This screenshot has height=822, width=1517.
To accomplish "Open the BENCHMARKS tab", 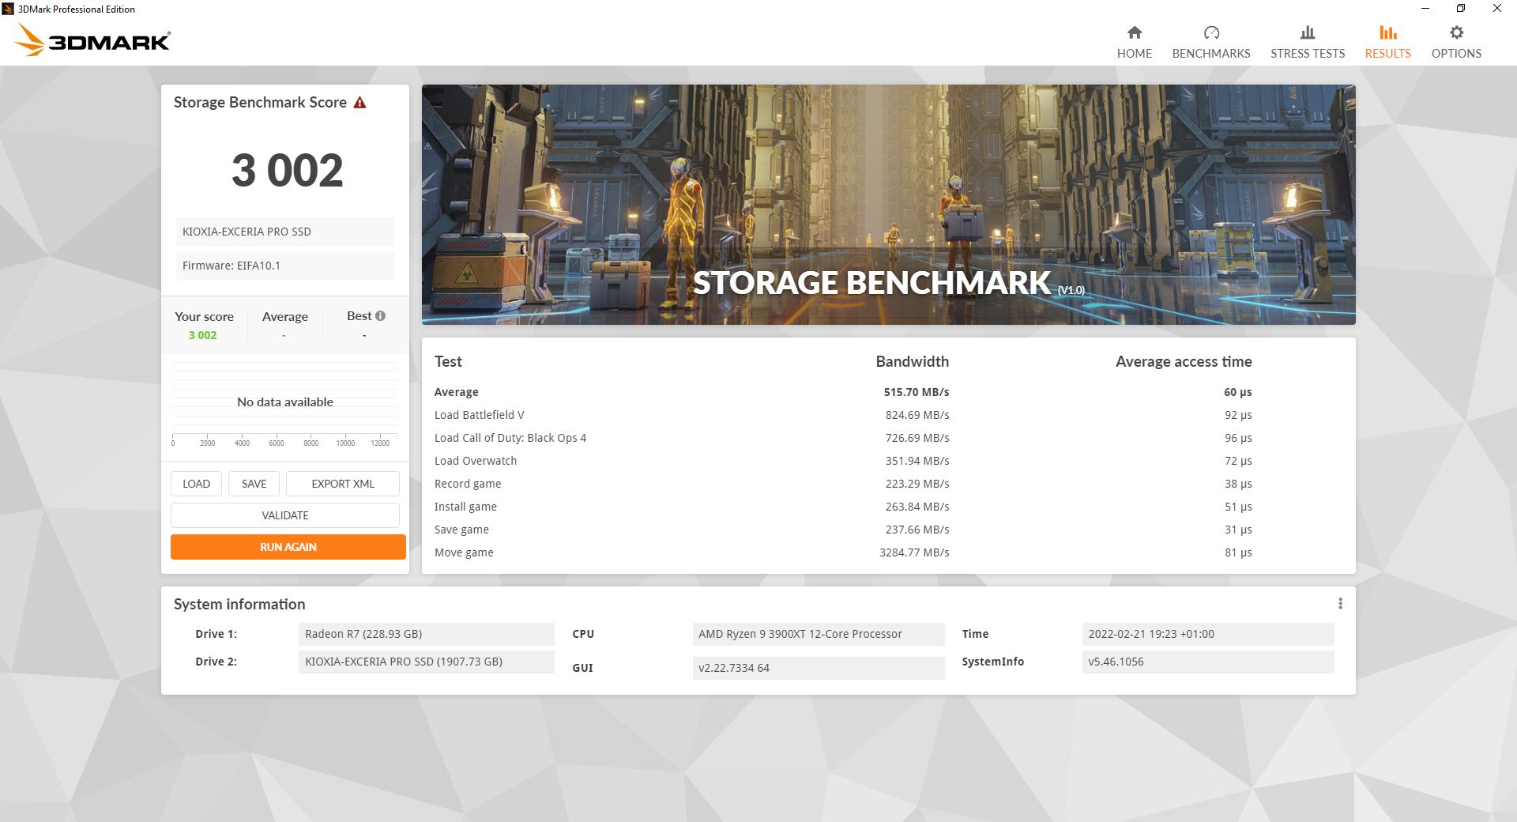I will click(x=1211, y=41).
